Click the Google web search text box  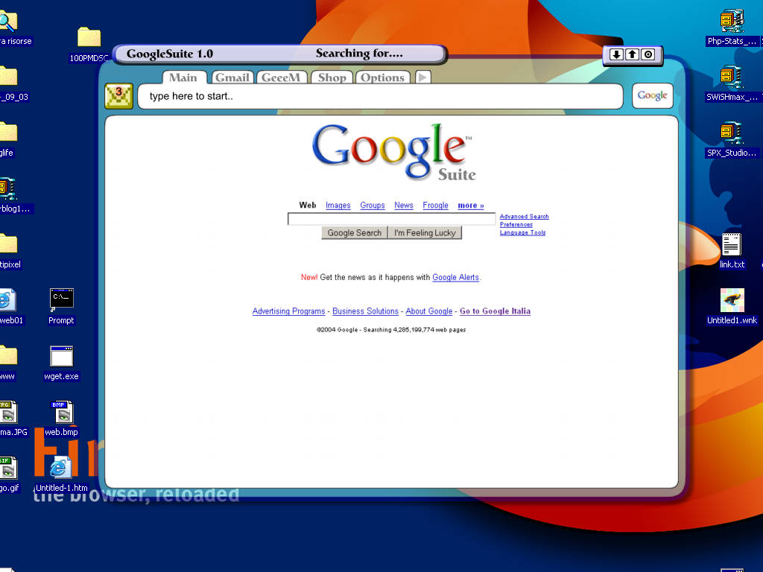(x=392, y=219)
